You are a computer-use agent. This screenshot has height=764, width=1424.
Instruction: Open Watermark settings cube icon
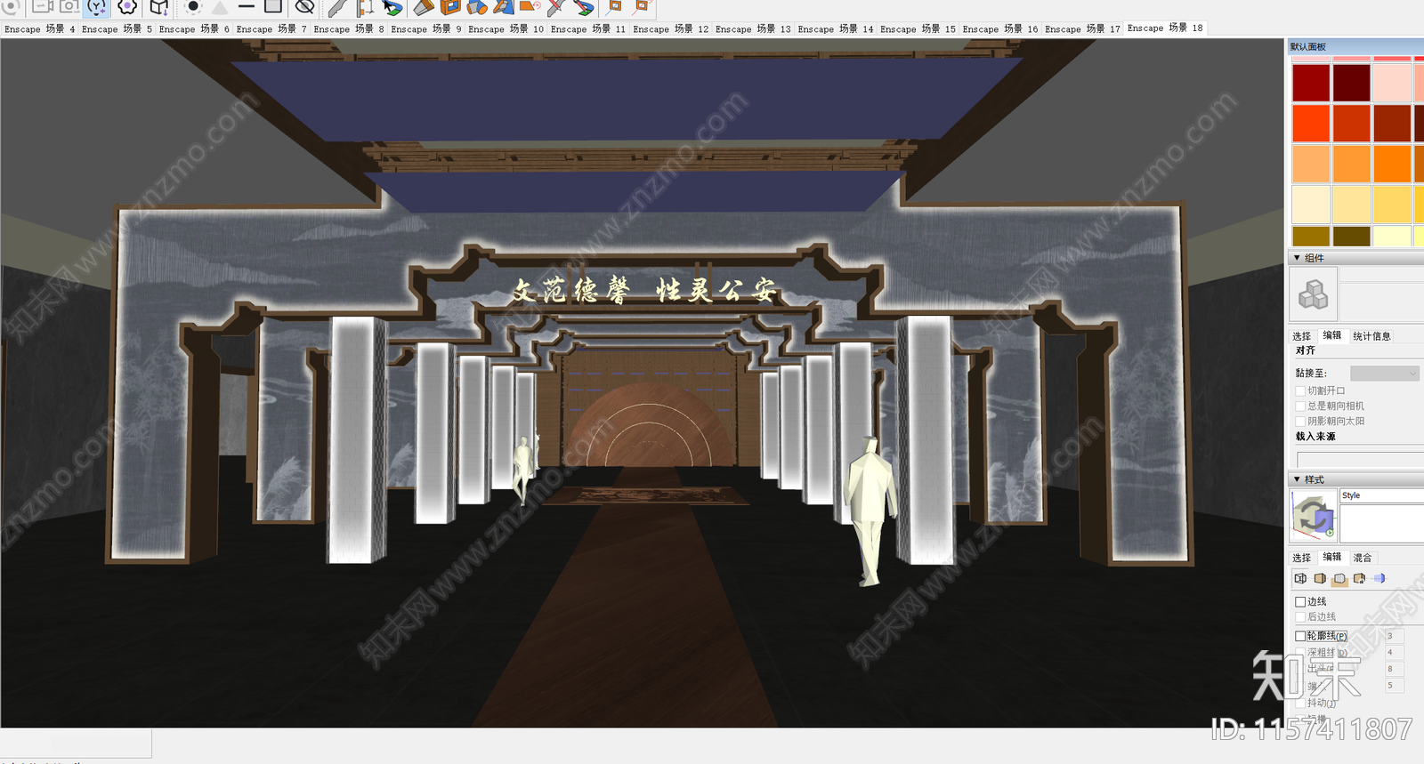[1359, 578]
